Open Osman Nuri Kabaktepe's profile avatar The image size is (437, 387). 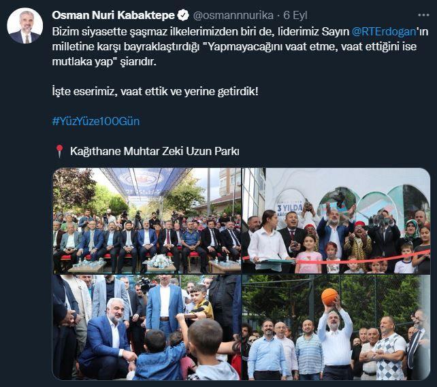(x=25, y=26)
